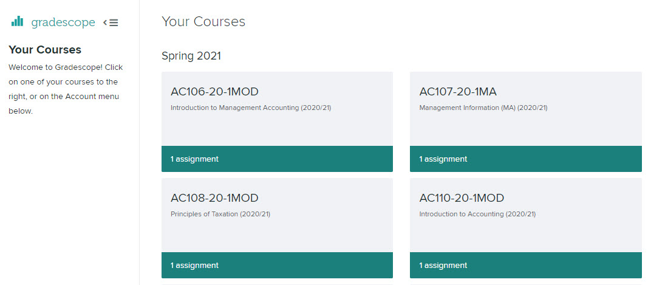Screen dimensions: 648x285
Task: Click the 1 assignment bar under AC107
Action: (x=526, y=159)
